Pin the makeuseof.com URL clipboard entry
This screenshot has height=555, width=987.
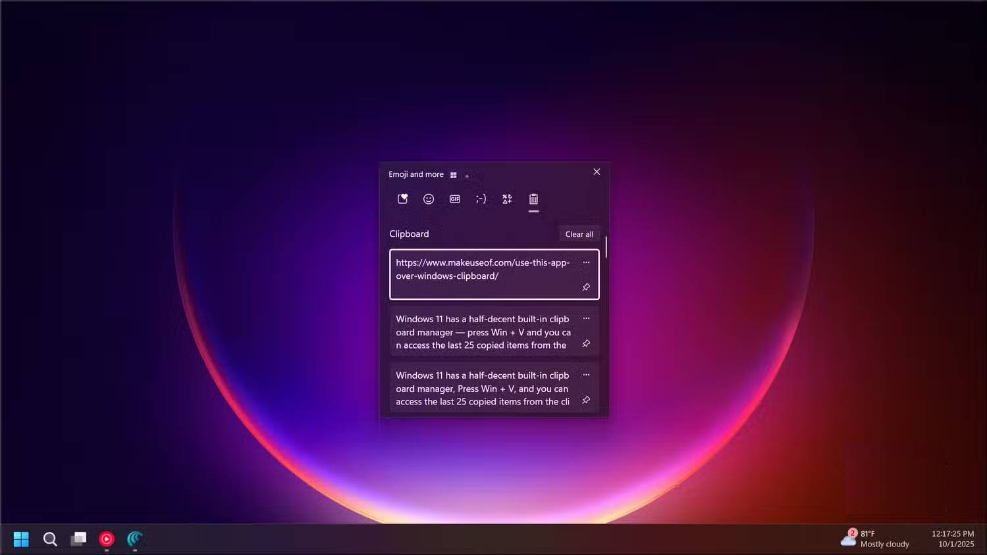click(x=586, y=287)
